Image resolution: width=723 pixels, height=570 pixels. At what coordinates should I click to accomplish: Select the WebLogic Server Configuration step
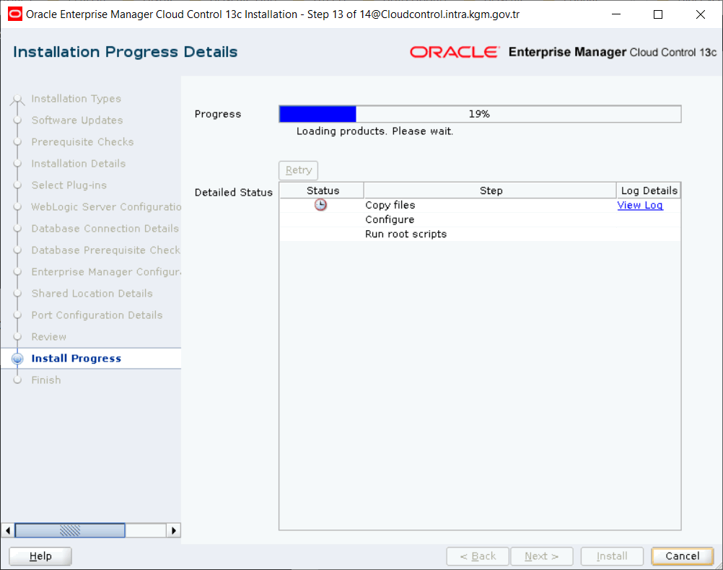pyautogui.click(x=106, y=207)
